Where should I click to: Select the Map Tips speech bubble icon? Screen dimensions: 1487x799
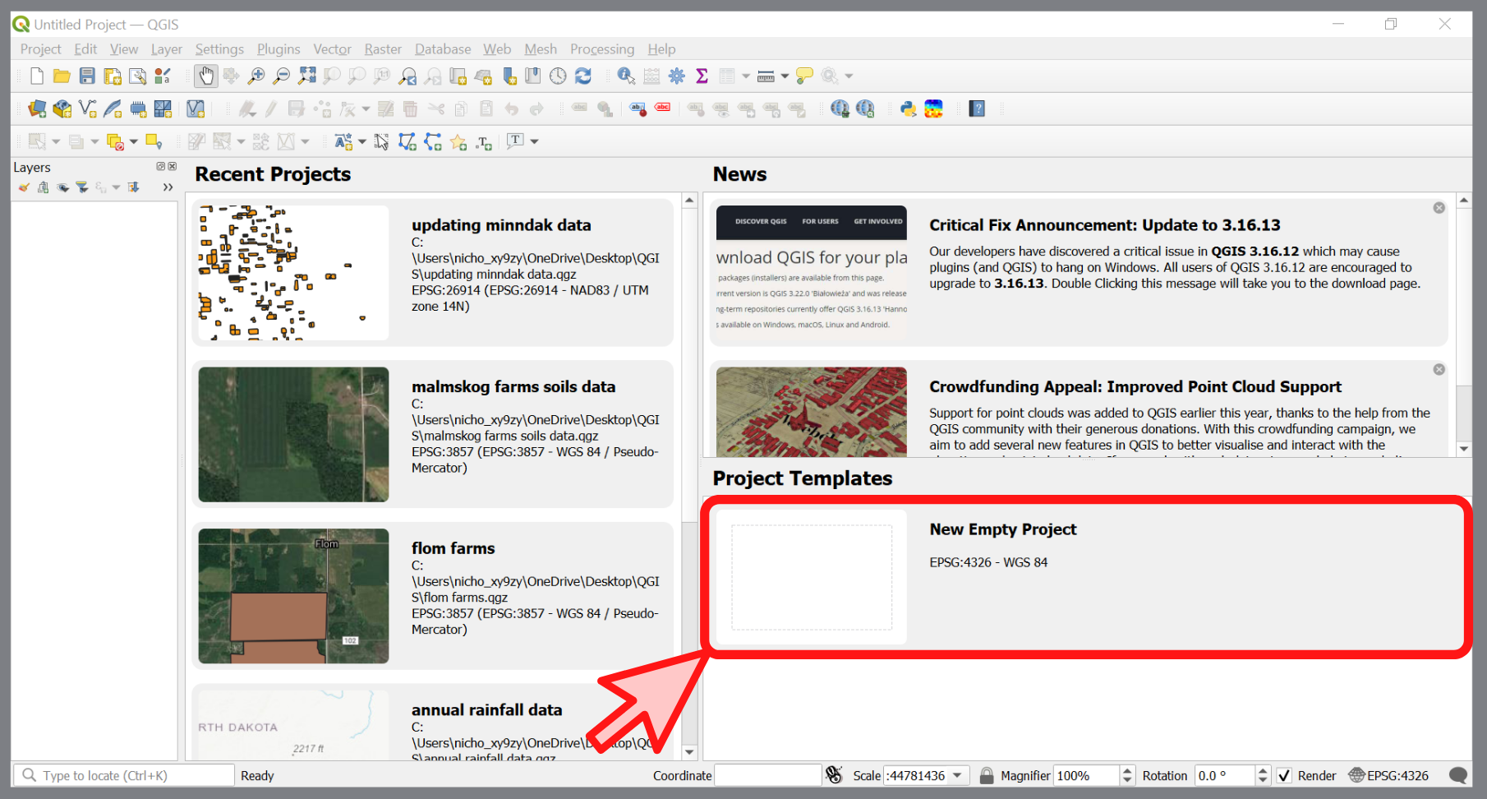(x=804, y=76)
